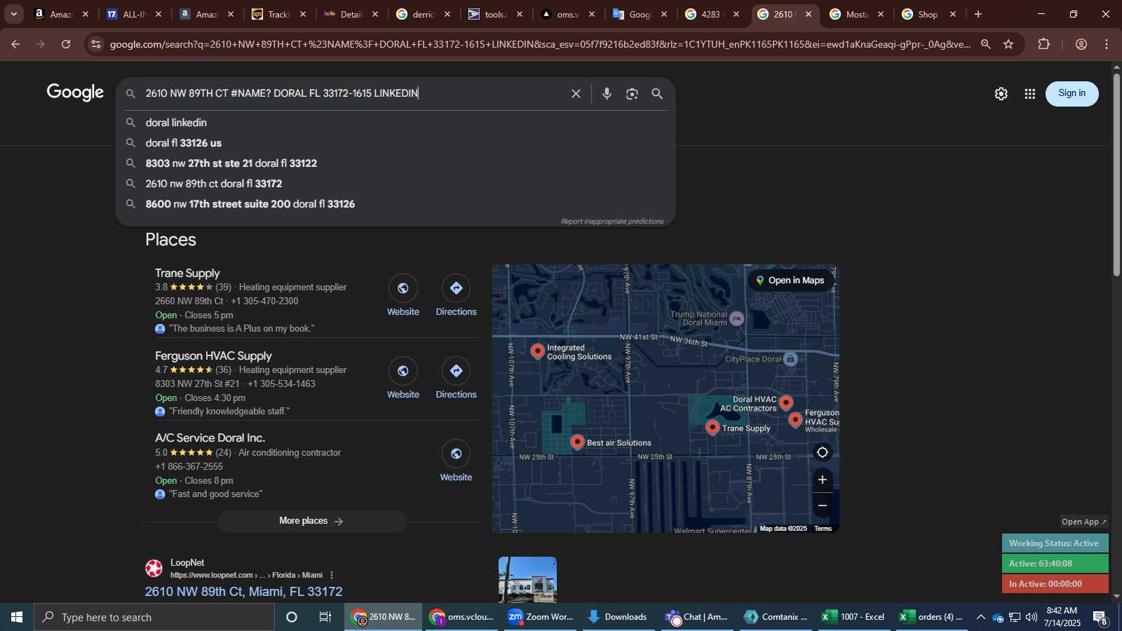
Task: Open the LoopNet 2610 NW 89th Ct result
Action: pos(243,592)
